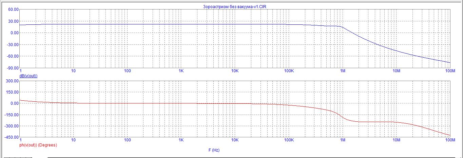Click the 100M label under the gain plot
The image size is (463, 158).
coord(450,71)
